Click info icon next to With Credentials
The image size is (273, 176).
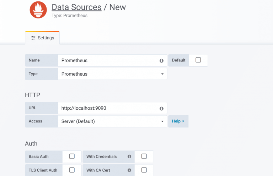pyautogui.click(x=129, y=156)
